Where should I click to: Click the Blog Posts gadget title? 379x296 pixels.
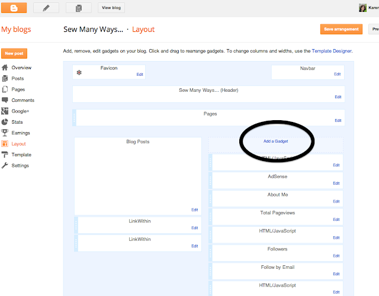tap(138, 141)
